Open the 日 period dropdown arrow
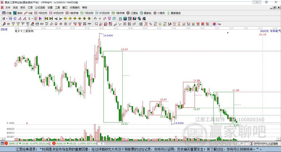The height and width of the screenshot is (152, 281). tap(7, 18)
